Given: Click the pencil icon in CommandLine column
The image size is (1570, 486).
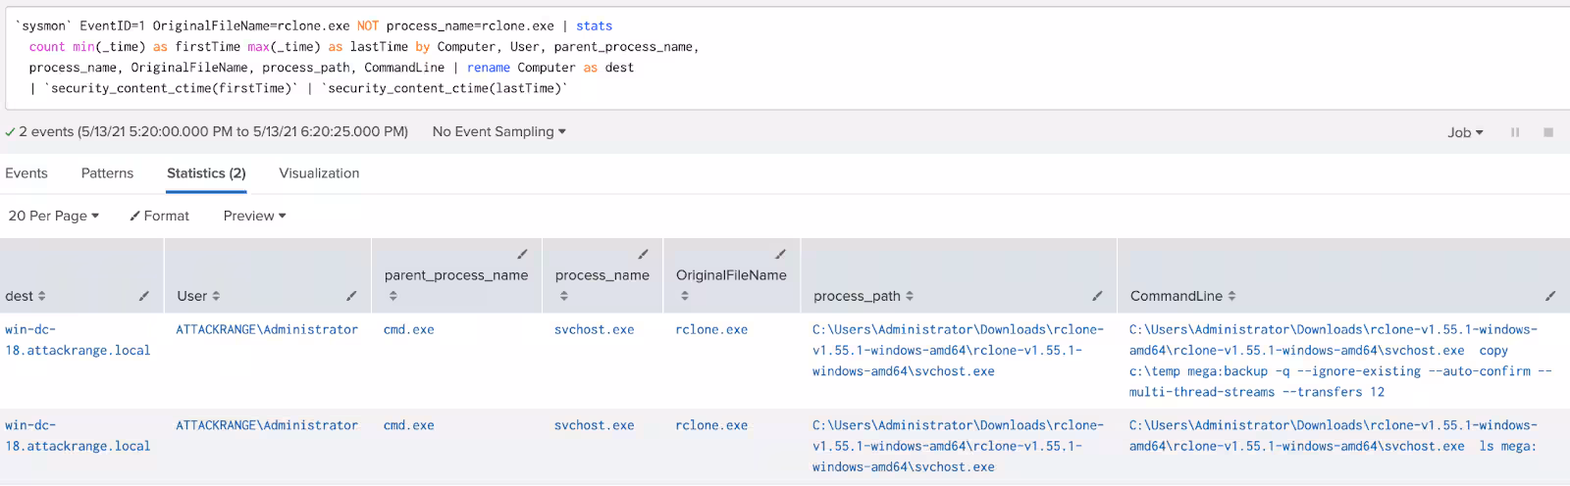Looking at the screenshot, I should [1550, 296].
